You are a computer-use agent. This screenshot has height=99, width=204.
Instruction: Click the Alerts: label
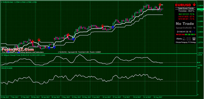point(179,39)
